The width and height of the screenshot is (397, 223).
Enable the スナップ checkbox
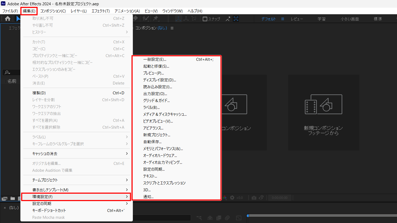coord(205,19)
